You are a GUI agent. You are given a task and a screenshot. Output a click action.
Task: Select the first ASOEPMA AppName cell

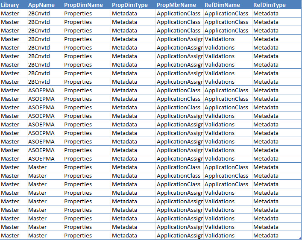45,91
